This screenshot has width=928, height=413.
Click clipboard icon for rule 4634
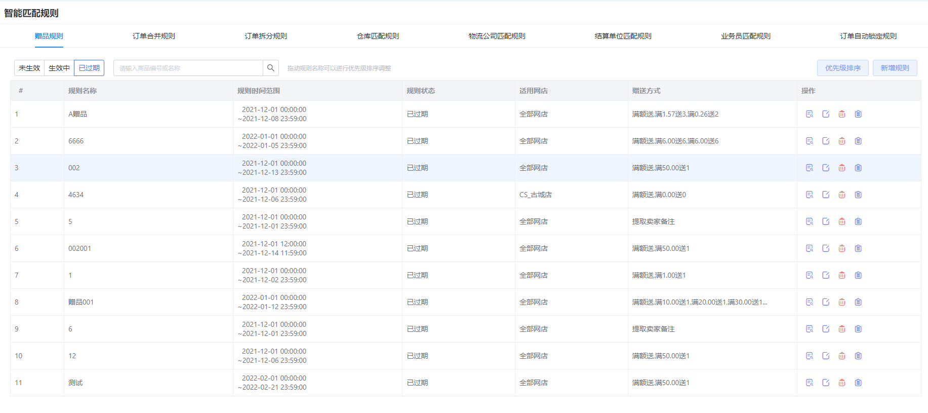[858, 195]
